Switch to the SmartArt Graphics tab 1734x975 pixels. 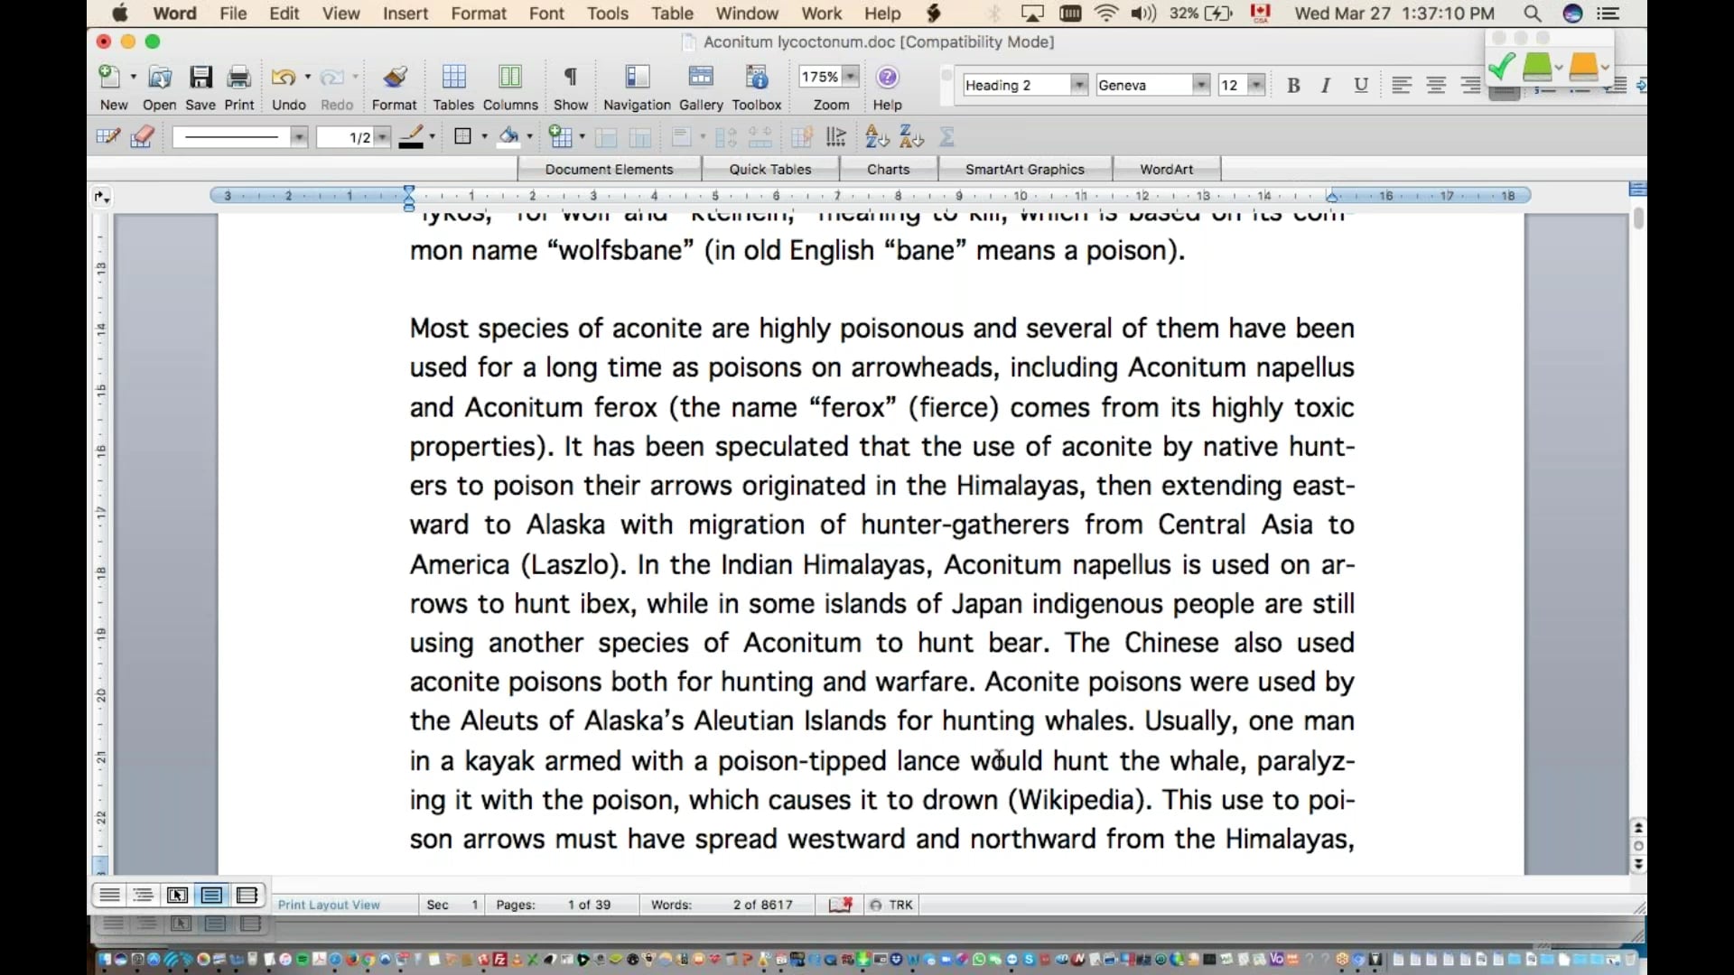[x=1024, y=169]
